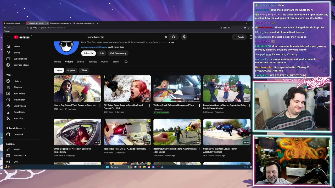Open Steam from the taskbar
Viewport: 335px width, 188px height.
(162, 167)
